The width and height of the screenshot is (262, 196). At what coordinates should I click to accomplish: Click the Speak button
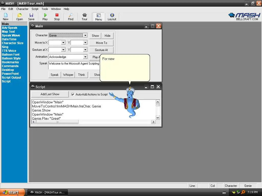click(55, 75)
